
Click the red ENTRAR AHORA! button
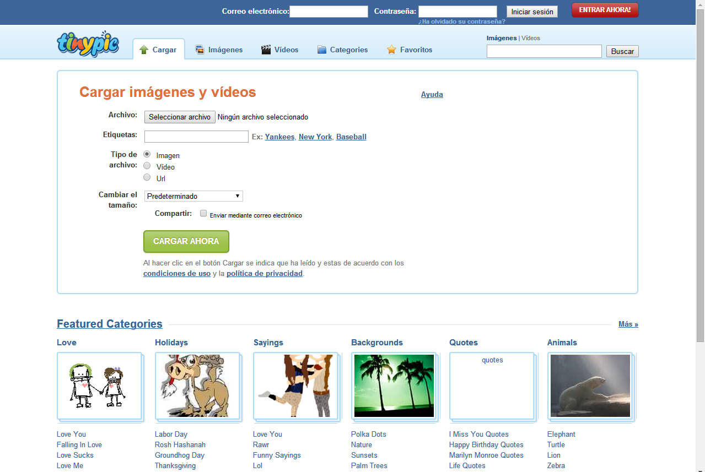tap(605, 9)
